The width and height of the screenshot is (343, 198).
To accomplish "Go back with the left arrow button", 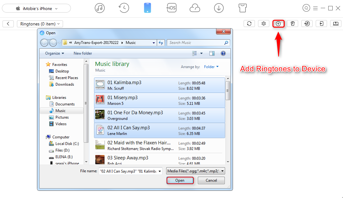I will pyautogui.click(x=8, y=24).
